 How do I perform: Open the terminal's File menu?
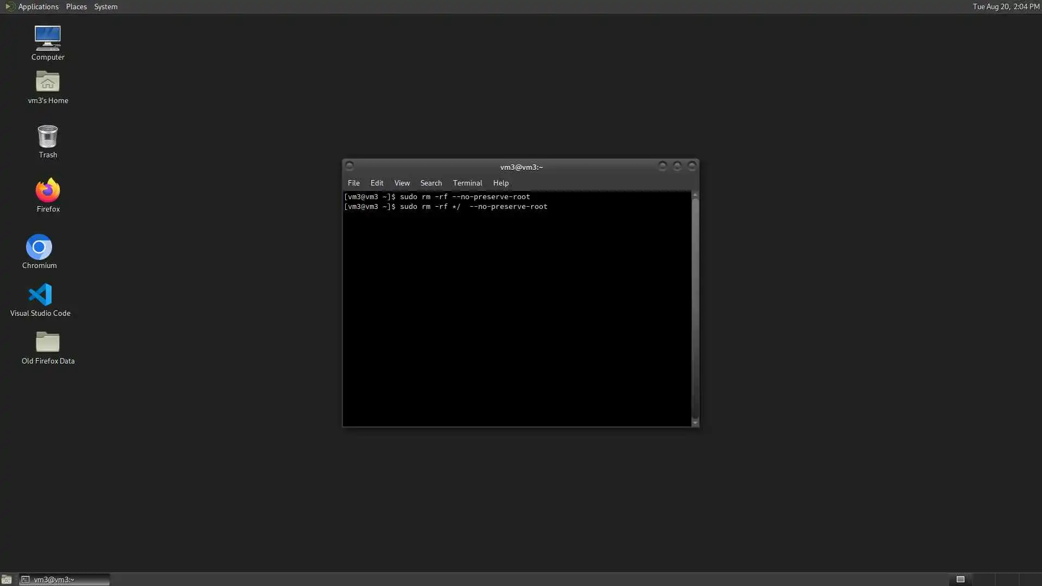click(353, 183)
